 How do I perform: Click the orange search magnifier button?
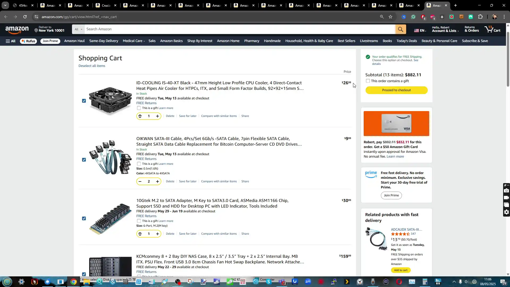tap(400, 29)
